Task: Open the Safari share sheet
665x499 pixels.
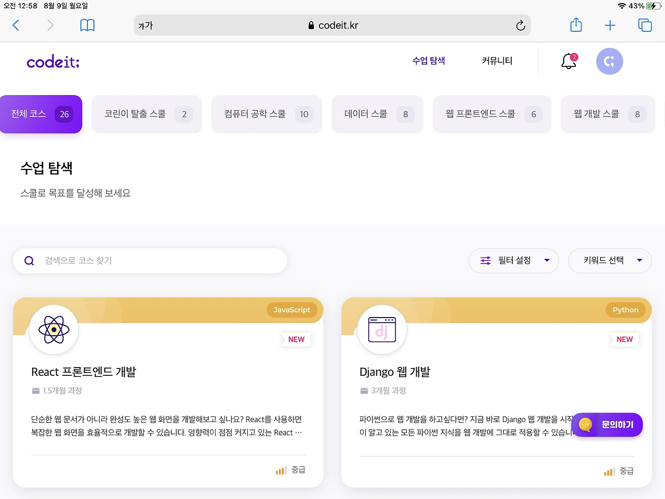Action: coord(576,24)
